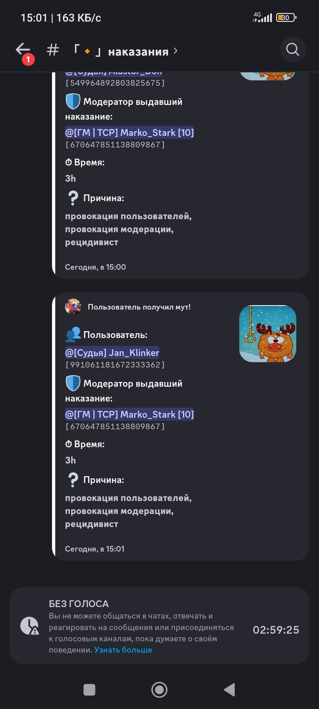319x709 pixels.
Task: Tap the timestamp Сегодня, в 15:01
Action: (x=95, y=549)
